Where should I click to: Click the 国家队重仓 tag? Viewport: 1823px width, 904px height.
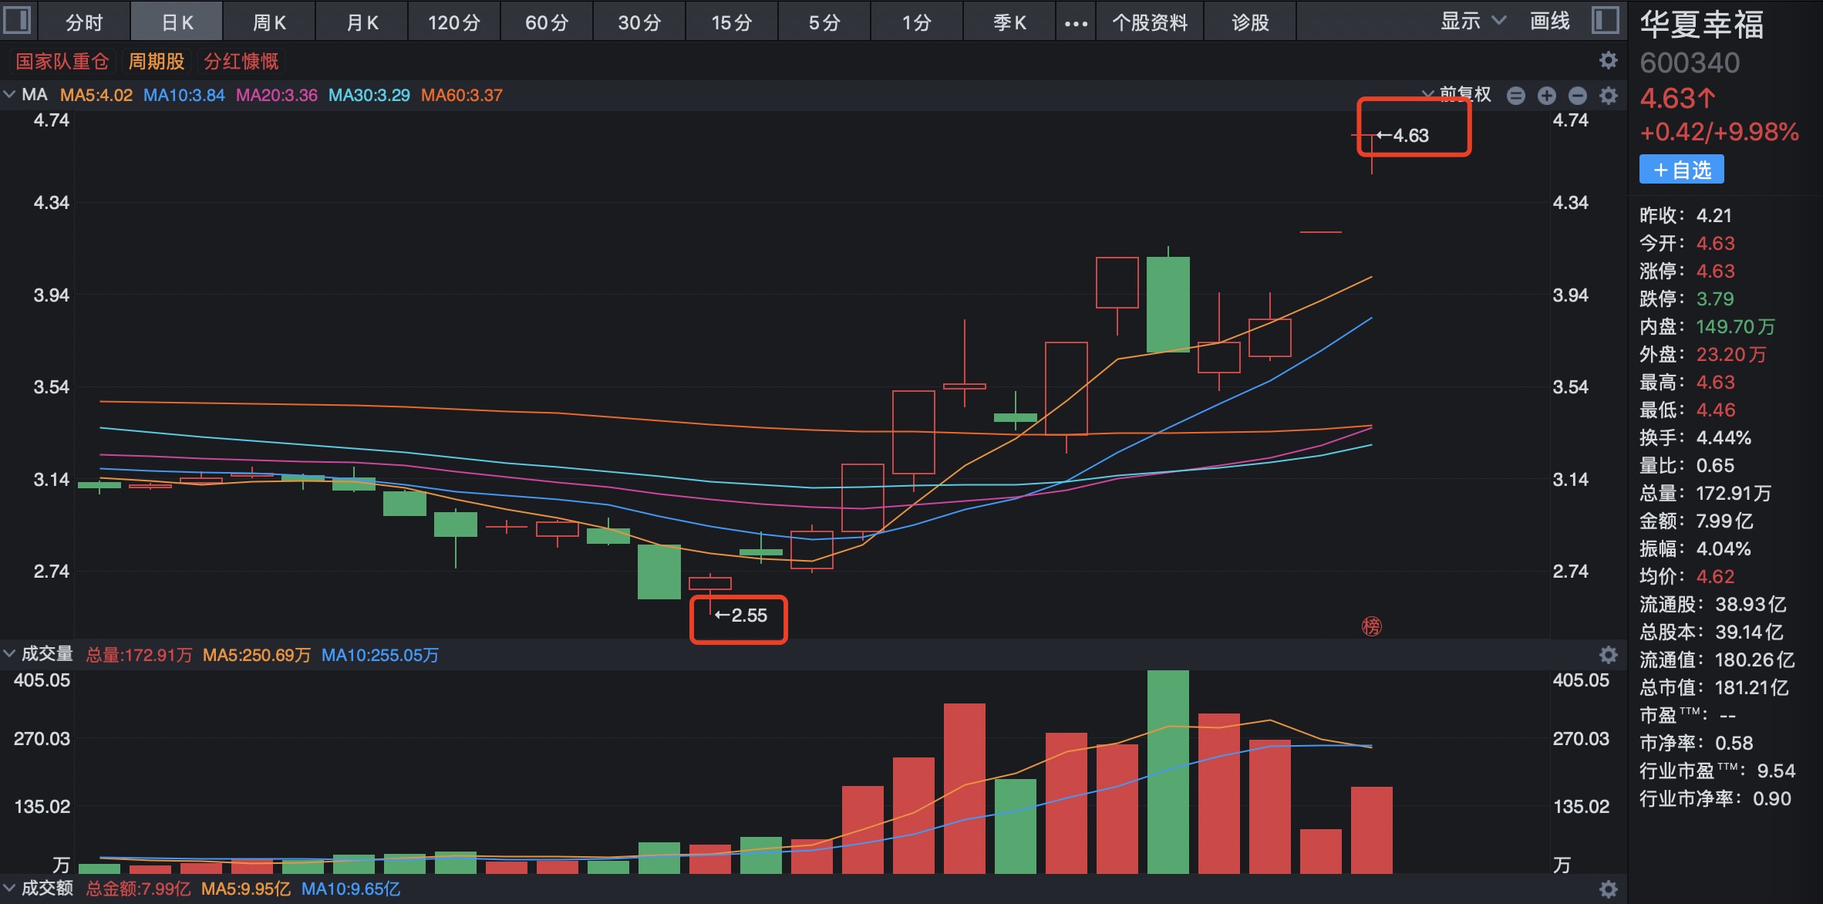coord(62,61)
